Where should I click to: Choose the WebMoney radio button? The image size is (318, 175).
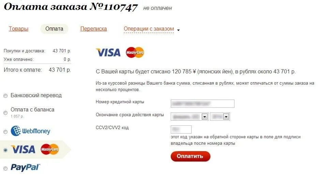pyautogui.click(x=5, y=132)
